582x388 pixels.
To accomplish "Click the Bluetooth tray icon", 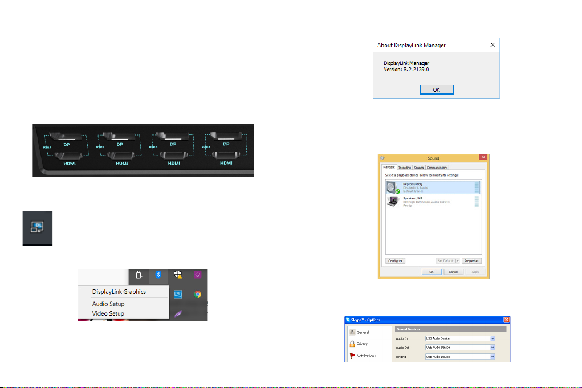I will point(159,275).
